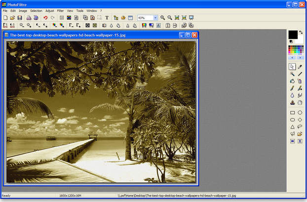Select the Pipette eyedropper tool
This screenshot has width=307, height=202.
click(x=300, y=67)
